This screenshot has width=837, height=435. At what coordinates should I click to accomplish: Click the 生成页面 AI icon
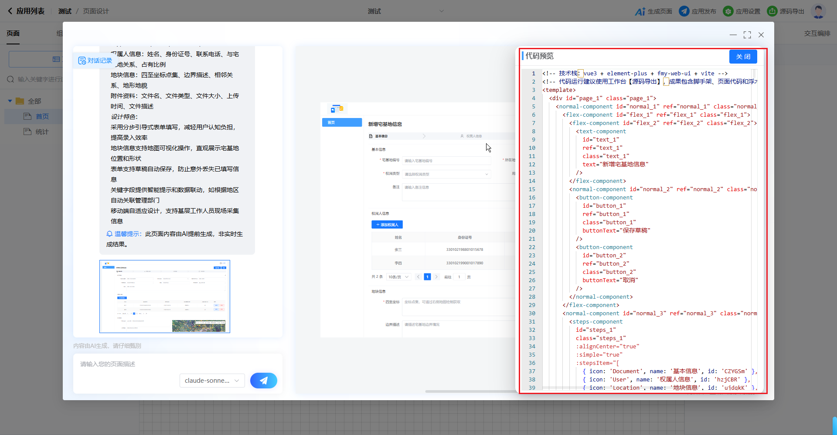(640, 11)
